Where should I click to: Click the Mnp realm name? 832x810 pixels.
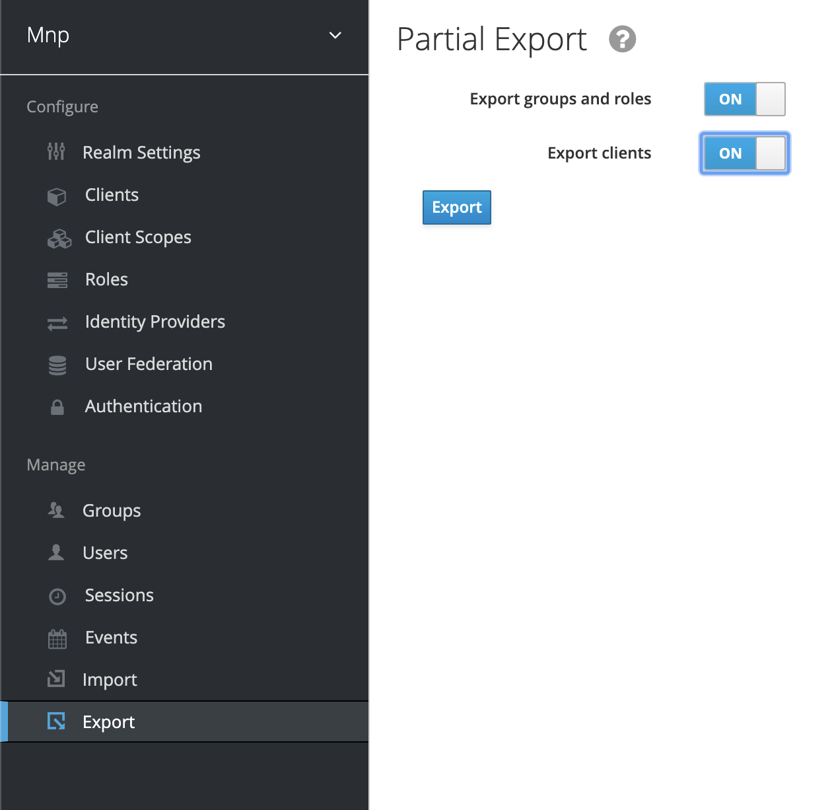click(48, 35)
